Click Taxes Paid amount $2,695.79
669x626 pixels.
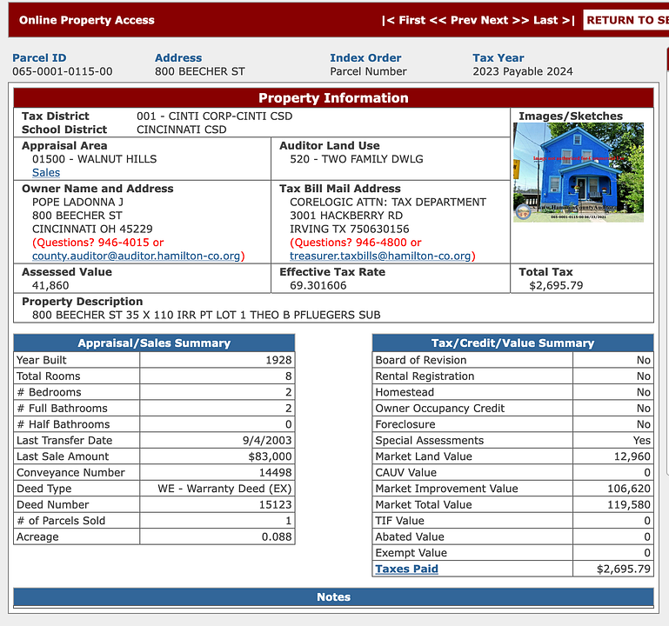(x=624, y=569)
